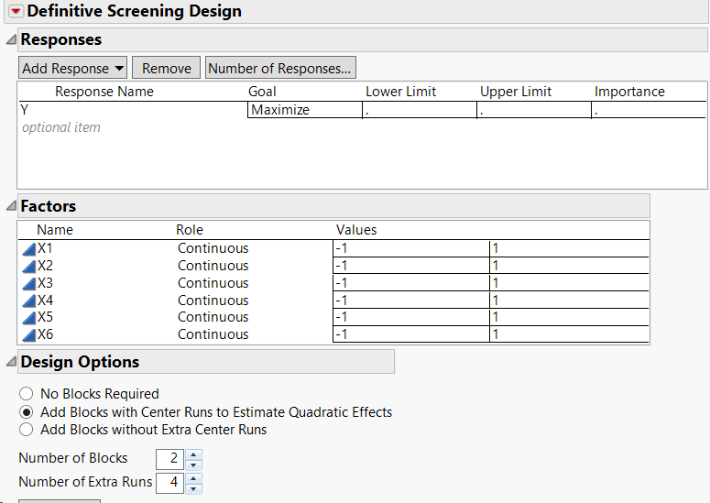This screenshot has width=710, height=503.
Task: Click the continuous factor icon beside X5
Action: pyautogui.click(x=28, y=317)
